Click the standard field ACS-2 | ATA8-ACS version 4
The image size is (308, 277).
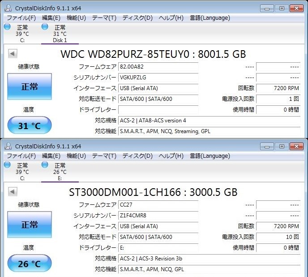point(209,121)
